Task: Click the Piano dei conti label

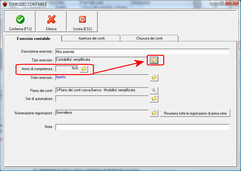Action: [x=42, y=91]
